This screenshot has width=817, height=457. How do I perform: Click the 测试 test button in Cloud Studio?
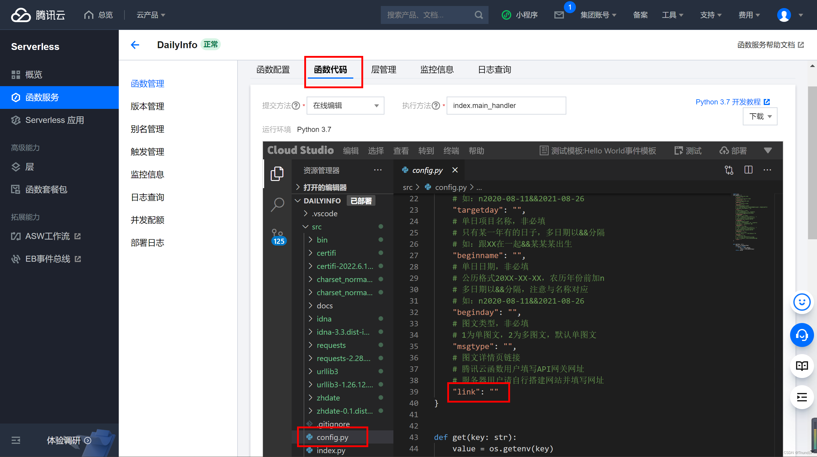[x=687, y=150]
